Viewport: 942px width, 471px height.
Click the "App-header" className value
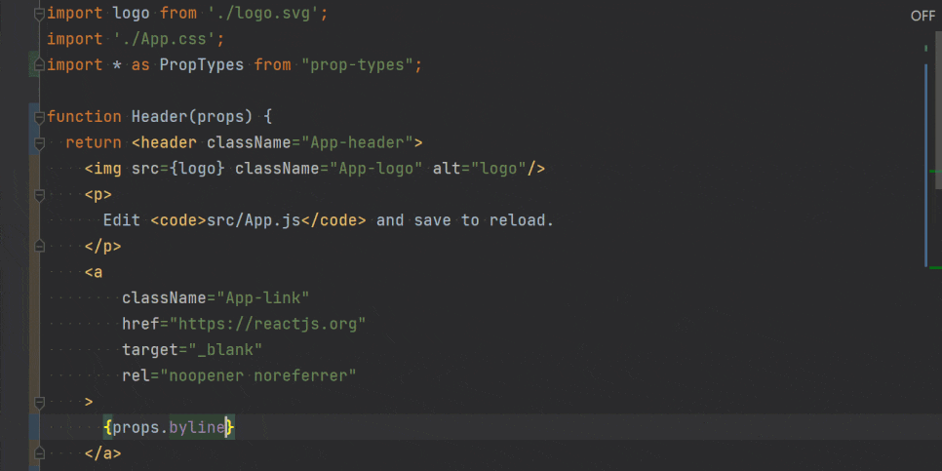tap(356, 142)
